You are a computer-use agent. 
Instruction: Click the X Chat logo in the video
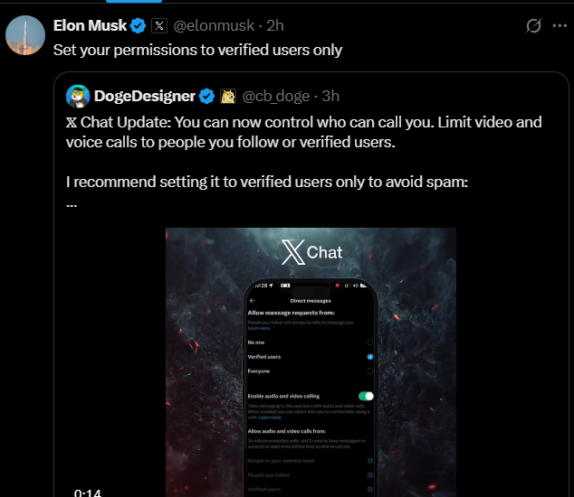tap(311, 252)
